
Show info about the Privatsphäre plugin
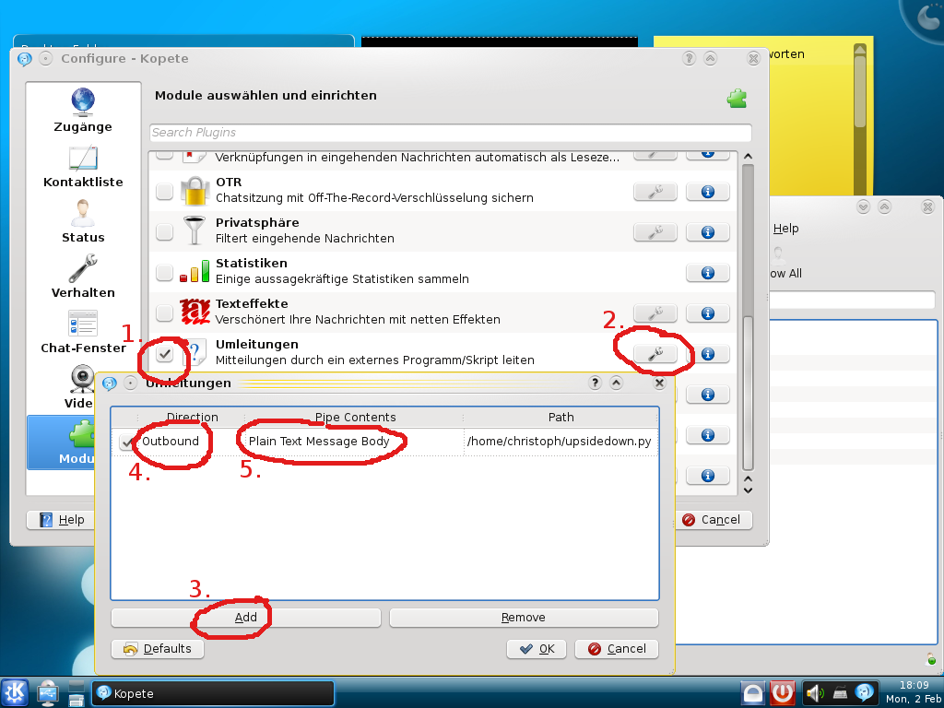coord(708,231)
